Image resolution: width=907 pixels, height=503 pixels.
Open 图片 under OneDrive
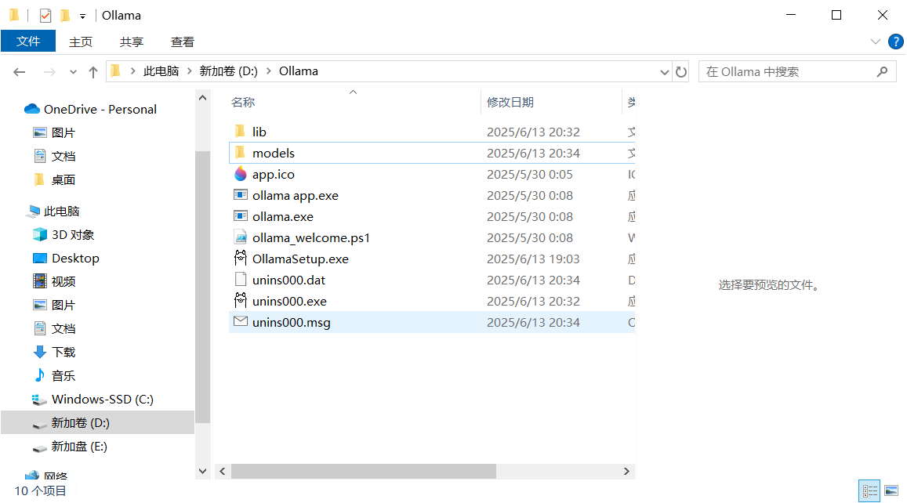tap(63, 133)
